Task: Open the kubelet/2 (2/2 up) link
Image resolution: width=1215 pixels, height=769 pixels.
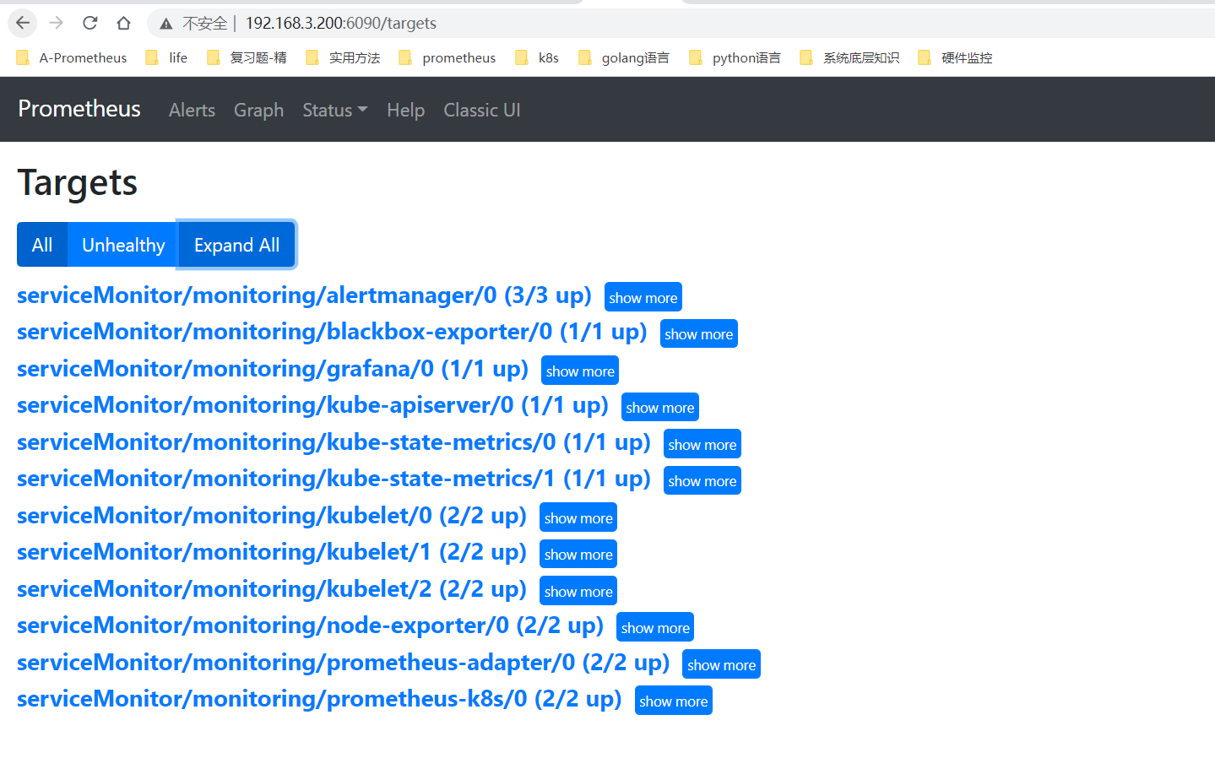Action: point(272,589)
